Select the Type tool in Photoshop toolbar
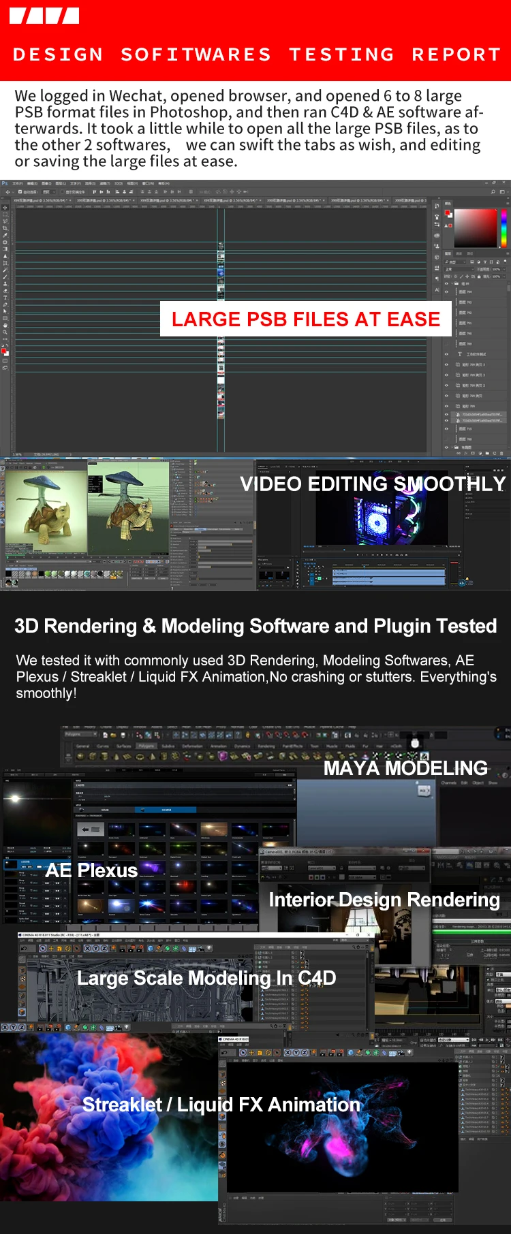The height and width of the screenshot is (1234, 511). (x=5, y=298)
